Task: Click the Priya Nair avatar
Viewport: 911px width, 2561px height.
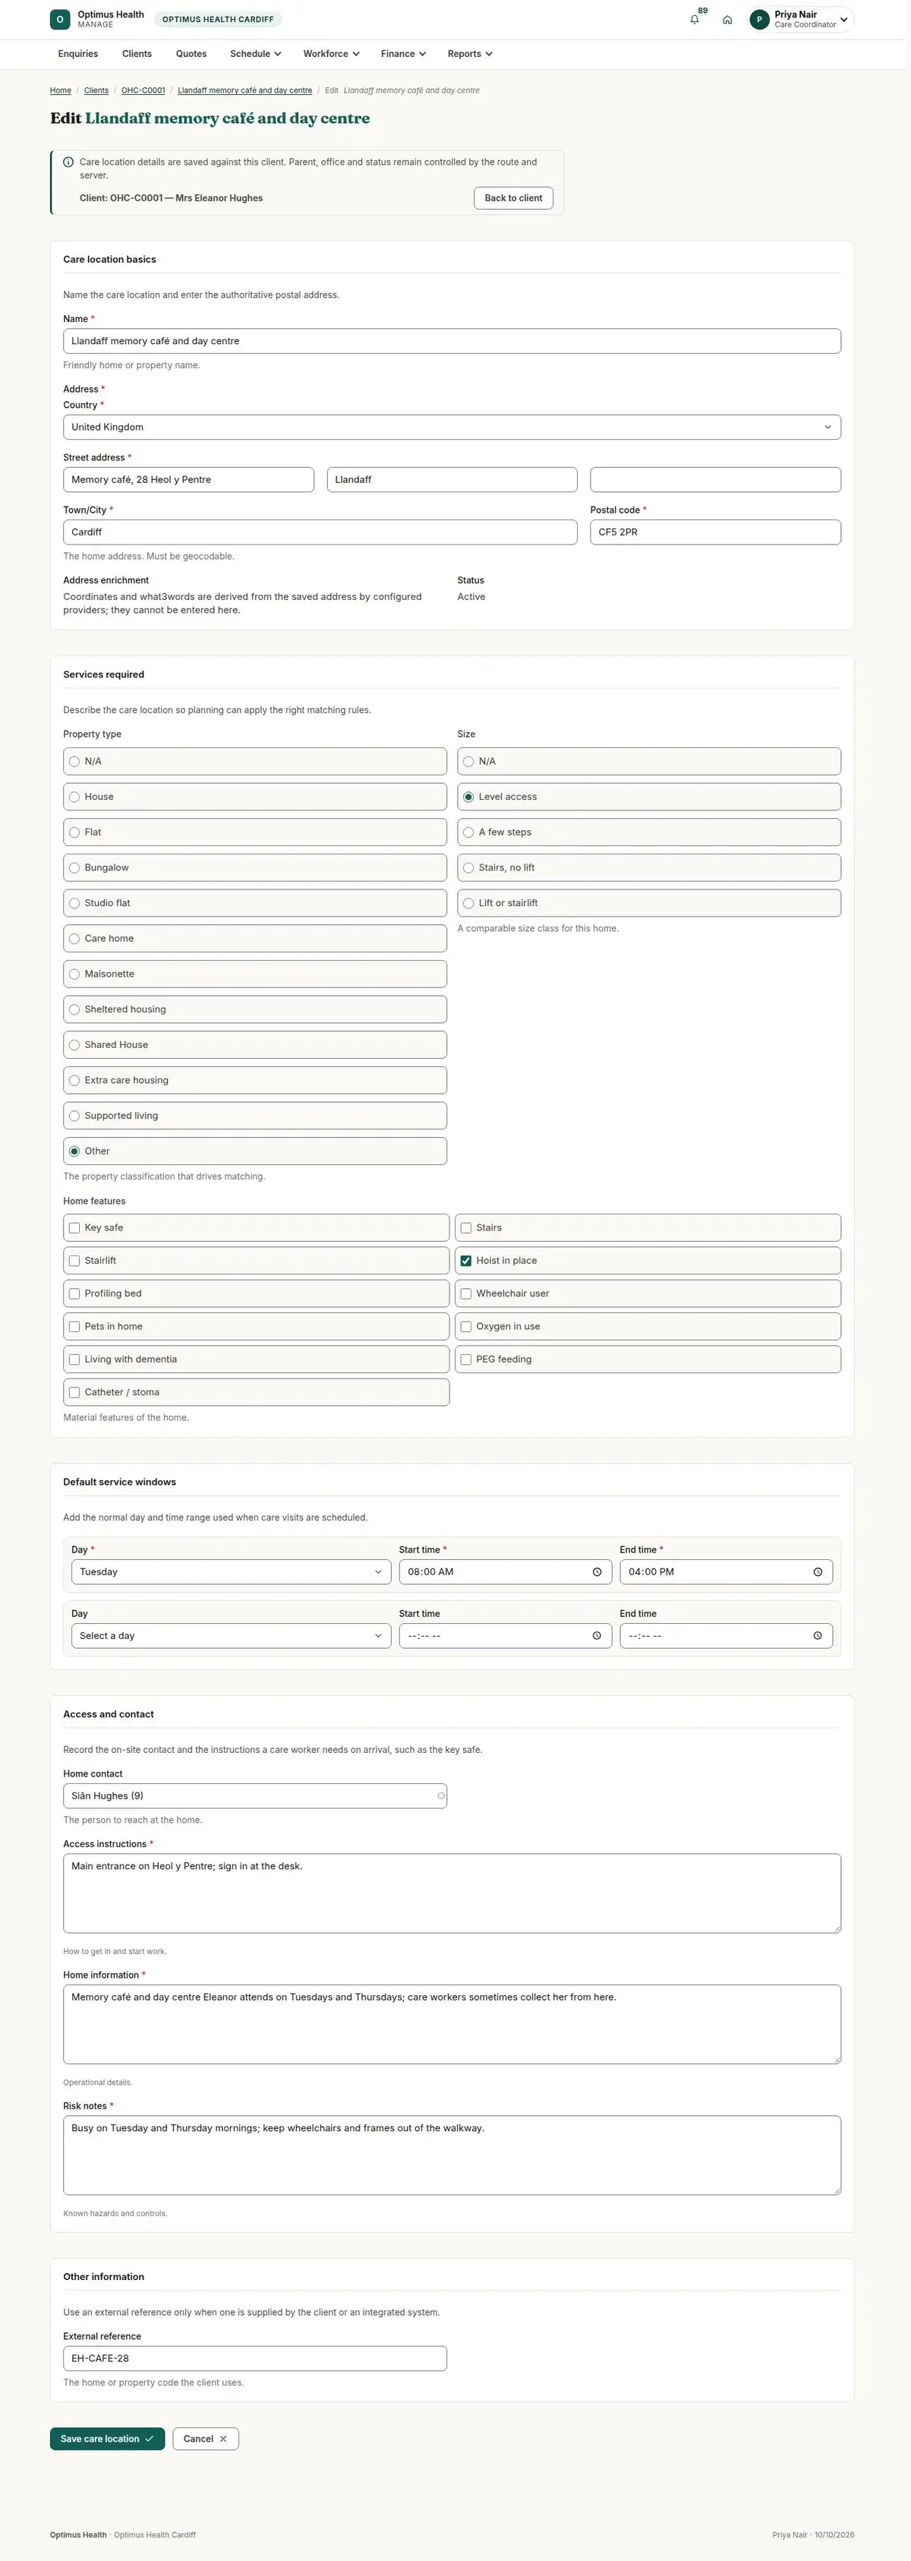Action: pos(760,20)
